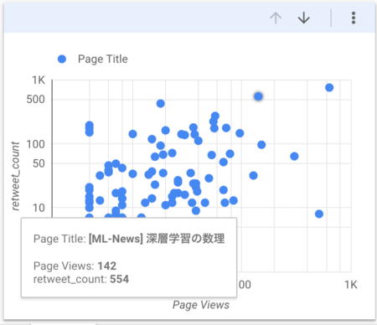
Task: Click the Page Title legend dot
Action: [x=62, y=59]
